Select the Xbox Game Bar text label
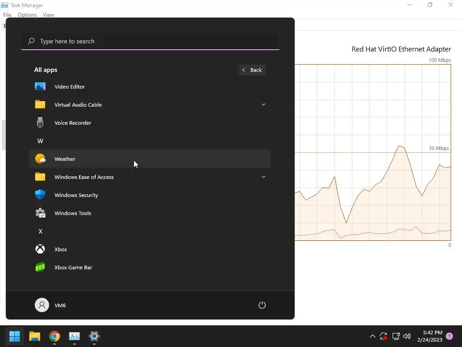The height and width of the screenshot is (347, 462). [x=74, y=267]
